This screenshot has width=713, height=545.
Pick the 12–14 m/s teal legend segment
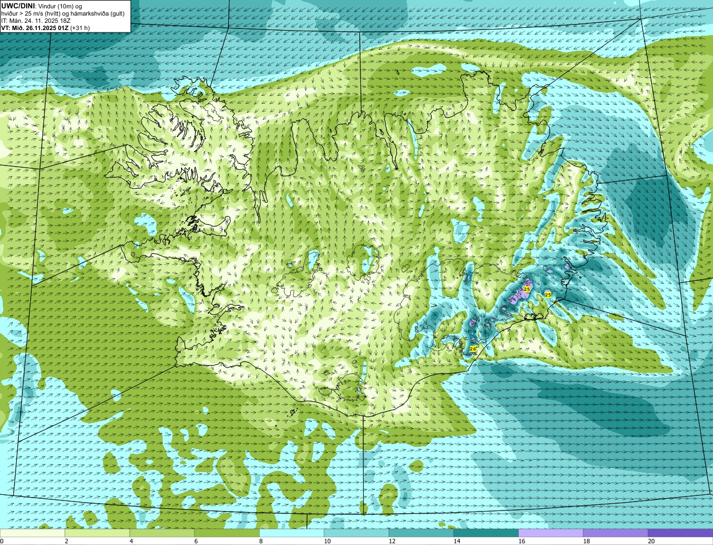click(421, 533)
